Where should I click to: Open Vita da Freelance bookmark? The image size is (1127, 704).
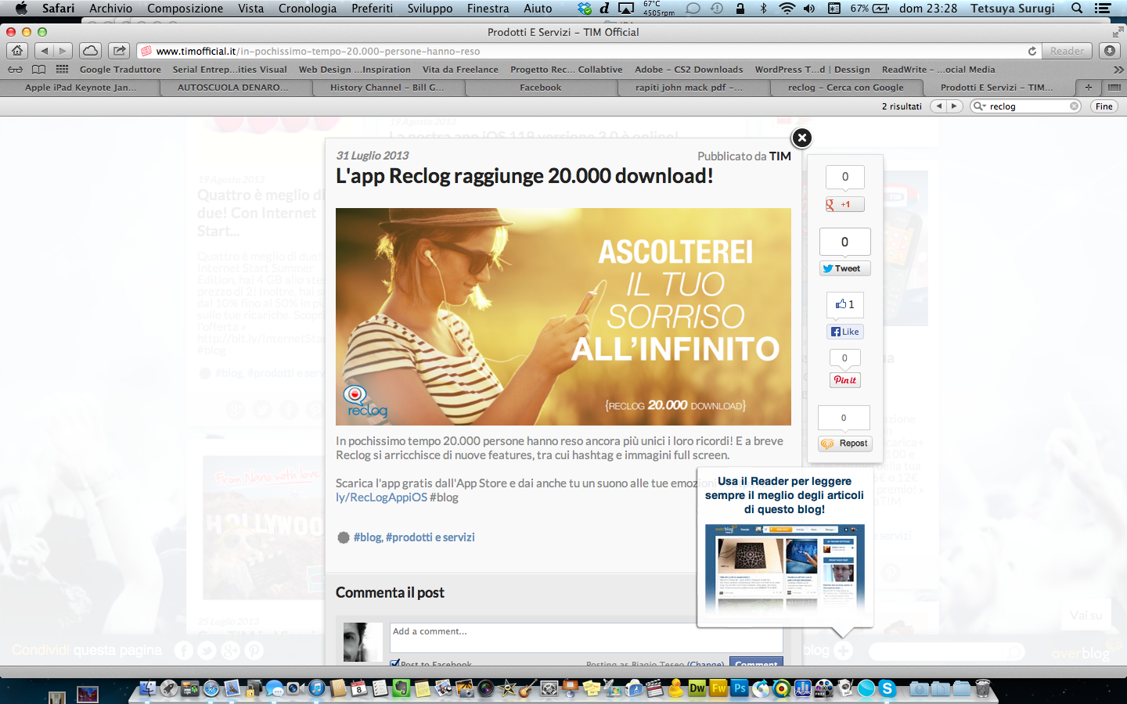tap(460, 70)
